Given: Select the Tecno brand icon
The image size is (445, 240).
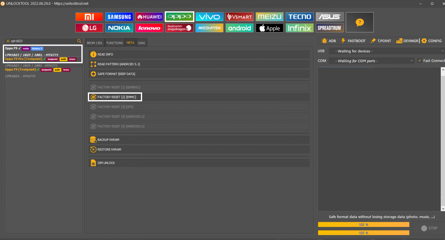Looking at the screenshot, I should click(300, 17).
